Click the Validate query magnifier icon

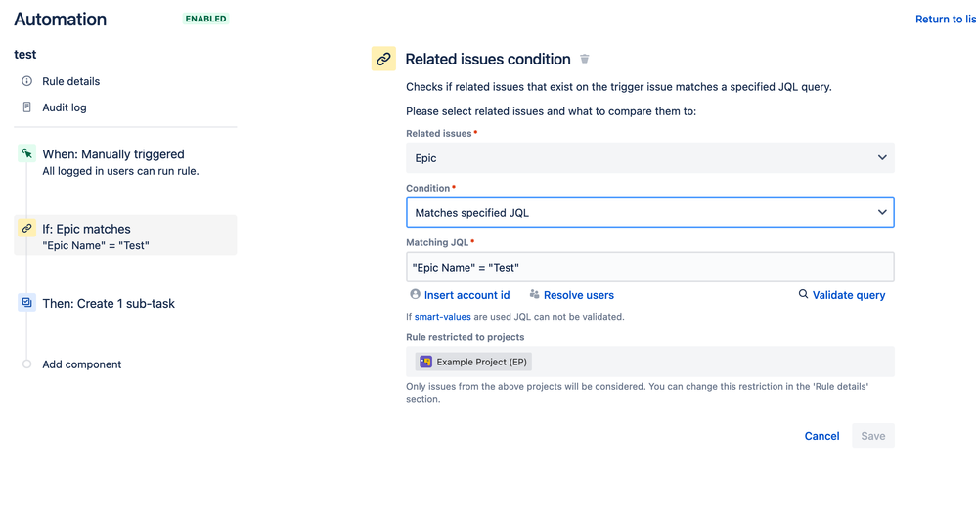point(804,294)
